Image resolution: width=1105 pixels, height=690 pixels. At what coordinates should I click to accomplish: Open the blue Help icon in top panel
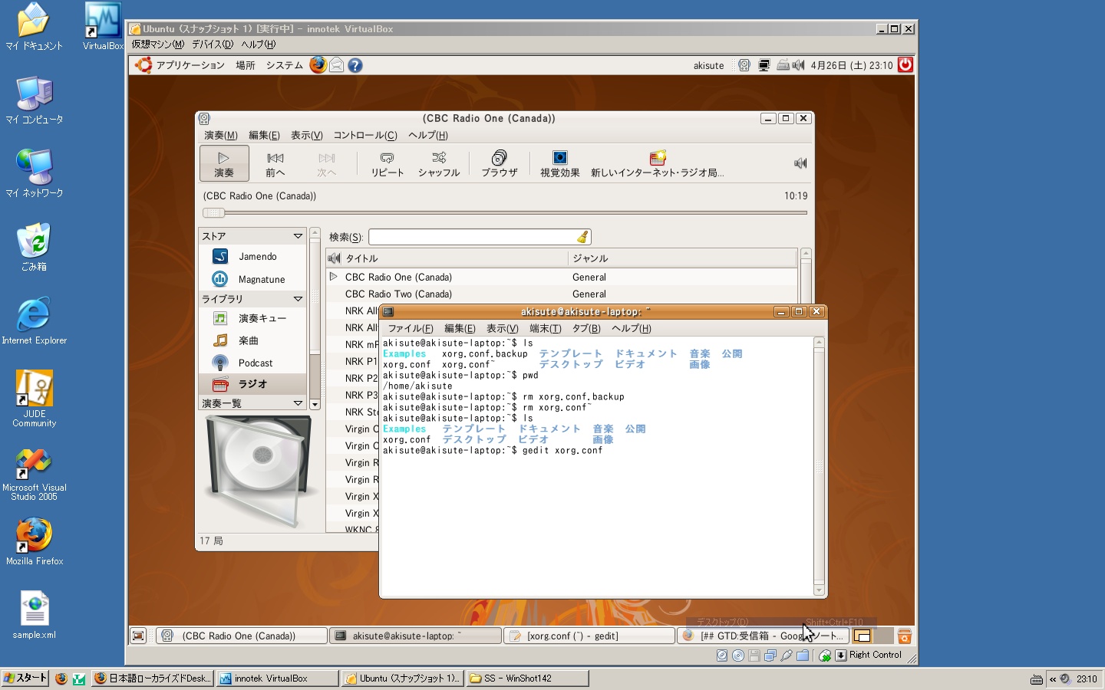pos(355,65)
